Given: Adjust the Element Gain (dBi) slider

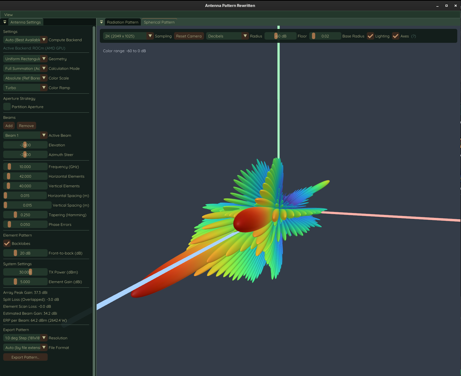Looking at the screenshot, I should click(25, 282).
